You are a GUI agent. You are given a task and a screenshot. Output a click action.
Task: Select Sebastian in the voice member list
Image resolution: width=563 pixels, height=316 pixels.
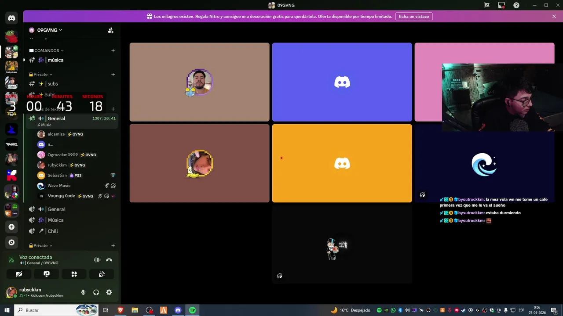click(x=76, y=176)
